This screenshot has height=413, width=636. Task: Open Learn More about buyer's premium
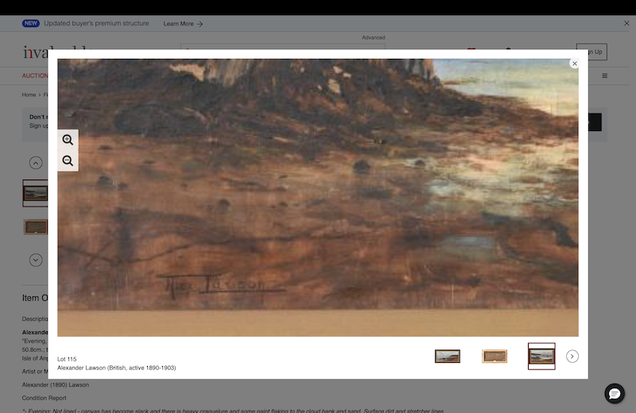[183, 24]
